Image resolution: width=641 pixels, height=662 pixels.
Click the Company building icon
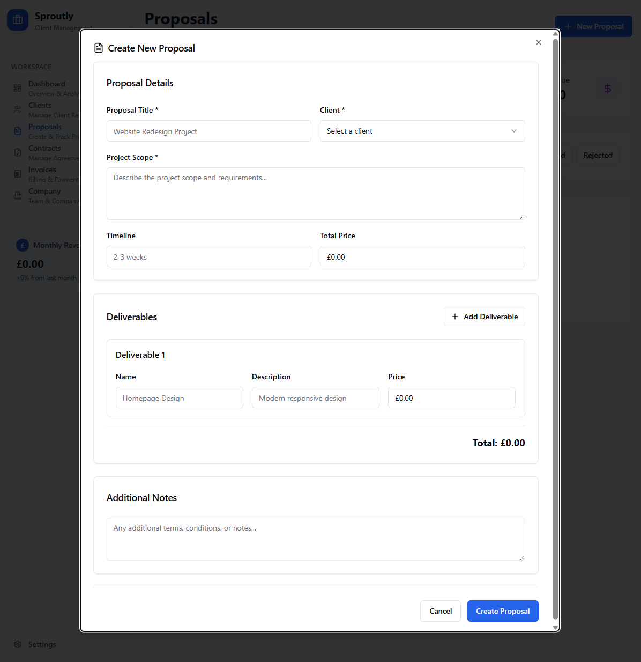(18, 195)
